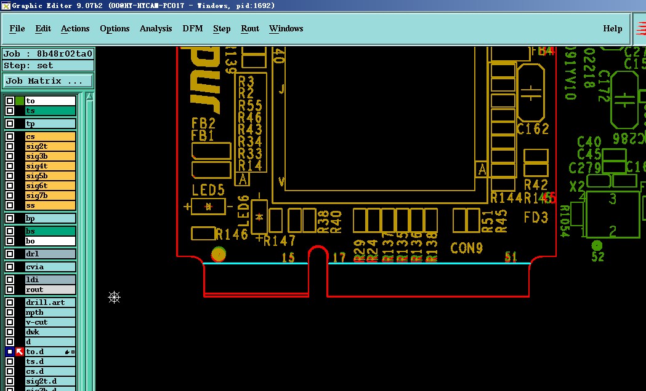646x391 pixels.
Task: Open the File menu
Action: click(x=17, y=28)
